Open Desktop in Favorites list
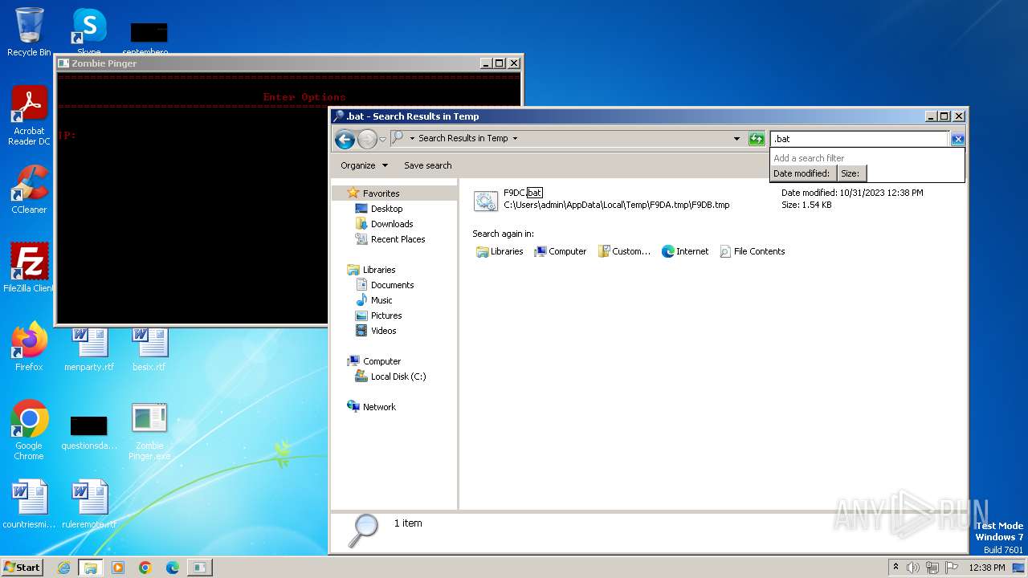Viewport: 1028px width, 578px height. 386,209
